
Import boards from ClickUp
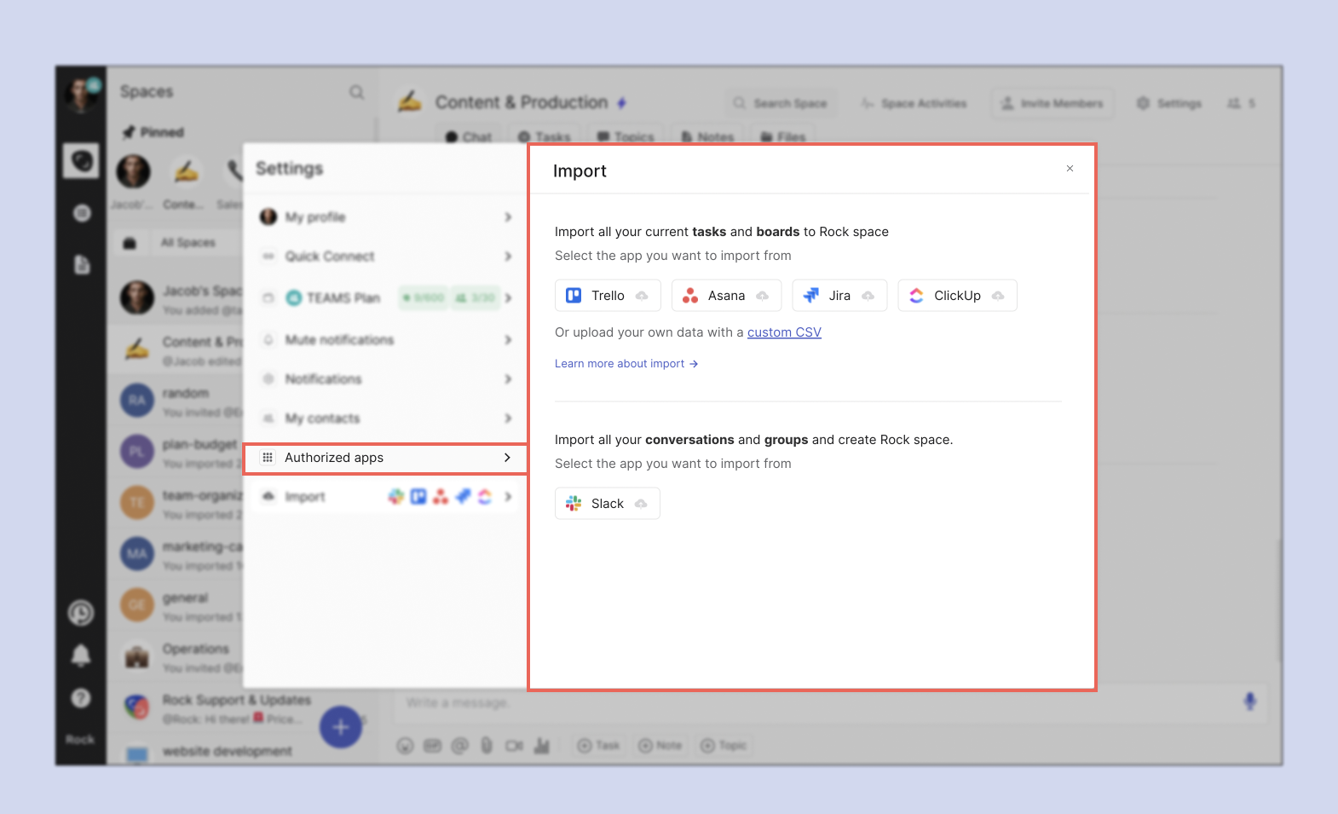(956, 296)
